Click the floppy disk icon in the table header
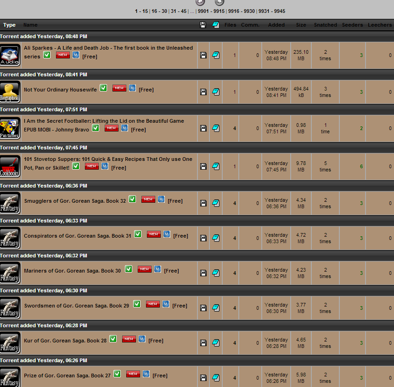Screen dimensions: 394x387 [x=203, y=25]
